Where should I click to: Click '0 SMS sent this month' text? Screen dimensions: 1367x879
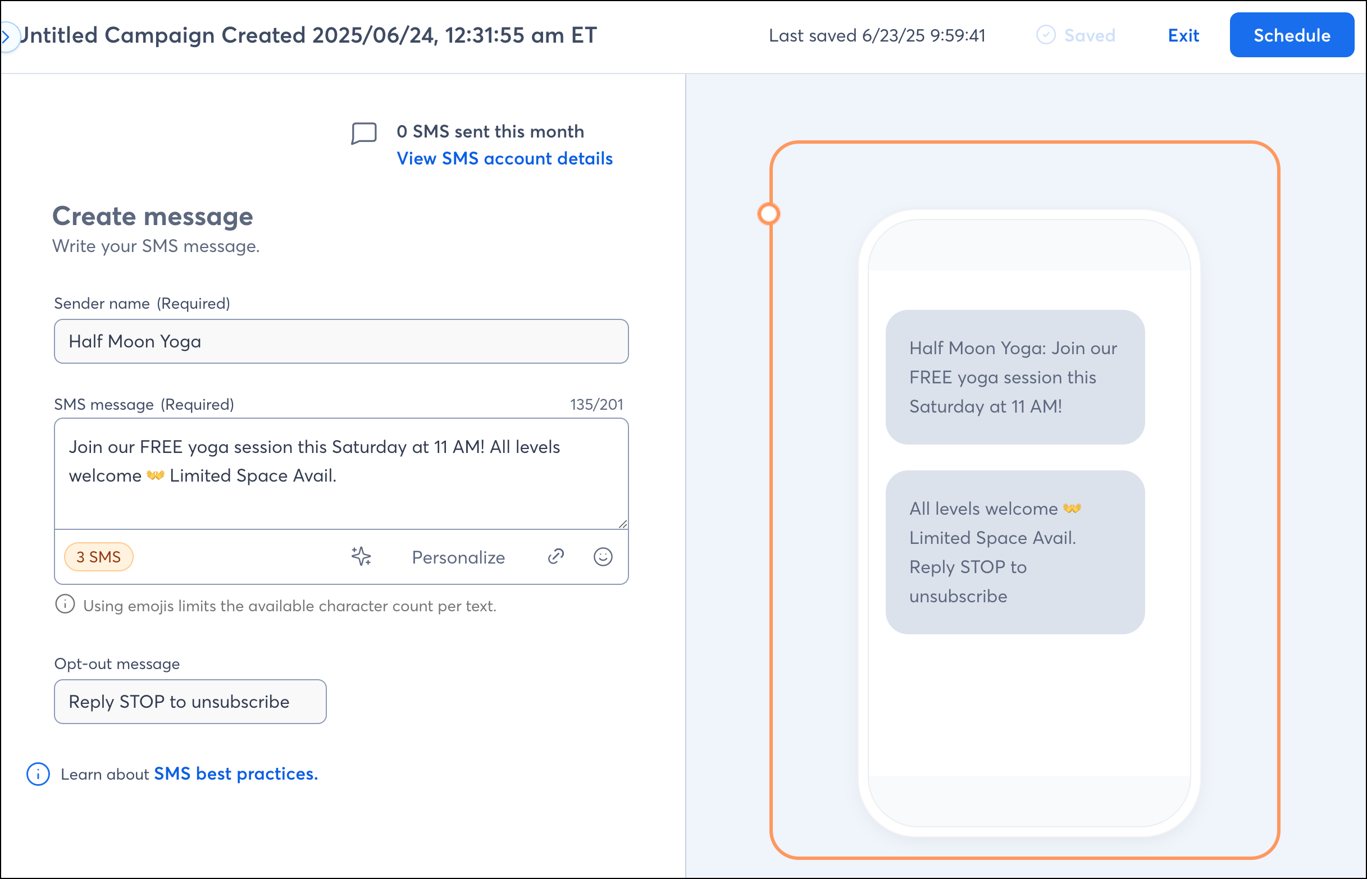coord(490,131)
